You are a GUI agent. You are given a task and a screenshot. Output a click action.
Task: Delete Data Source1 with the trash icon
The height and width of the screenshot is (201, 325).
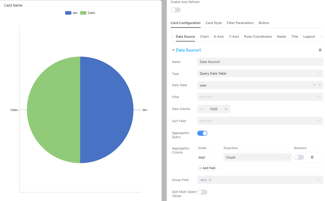click(320, 50)
